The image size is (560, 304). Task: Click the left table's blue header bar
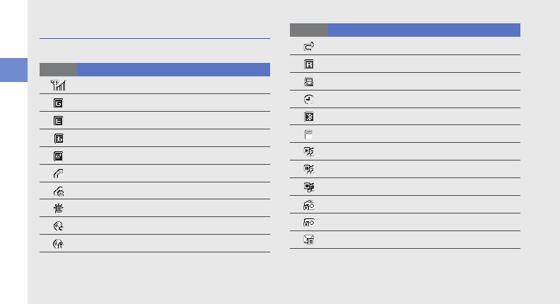point(173,69)
